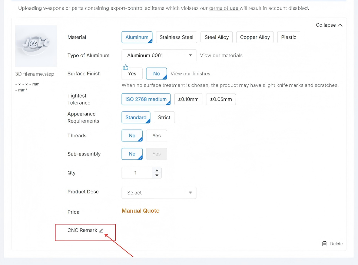This screenshot has height=265, width=358.
Task: Open the Product Desc select dropdown
Action: [x=159, y=193]
